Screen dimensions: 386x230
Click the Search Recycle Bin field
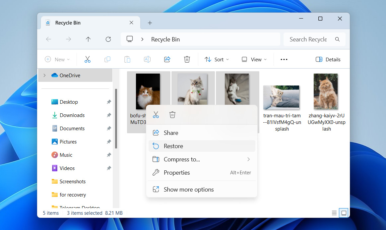(314, 39)
